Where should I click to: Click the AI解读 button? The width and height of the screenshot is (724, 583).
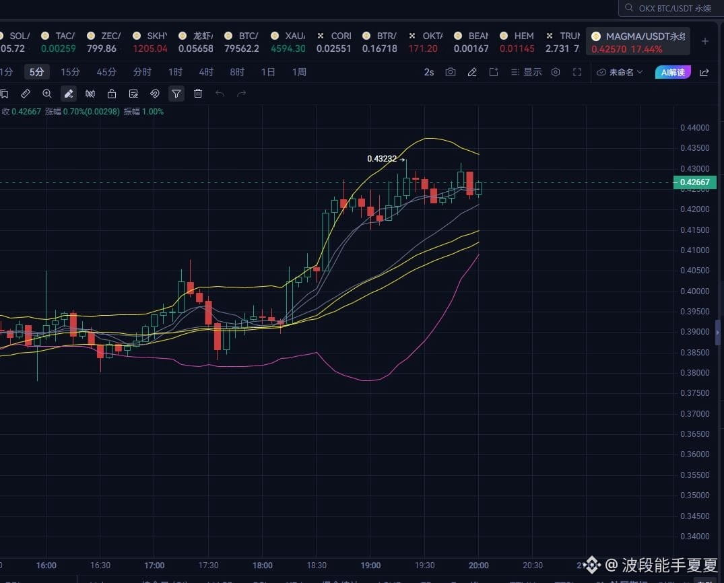(x=673, y=72)
